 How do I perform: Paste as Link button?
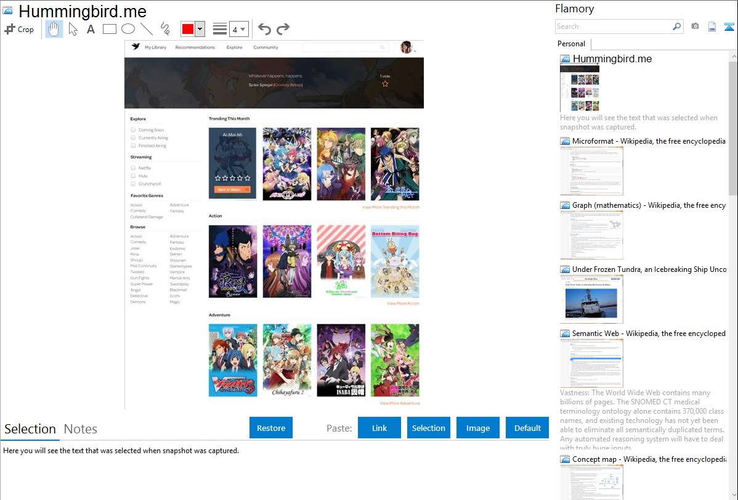(x=379, y=428)
